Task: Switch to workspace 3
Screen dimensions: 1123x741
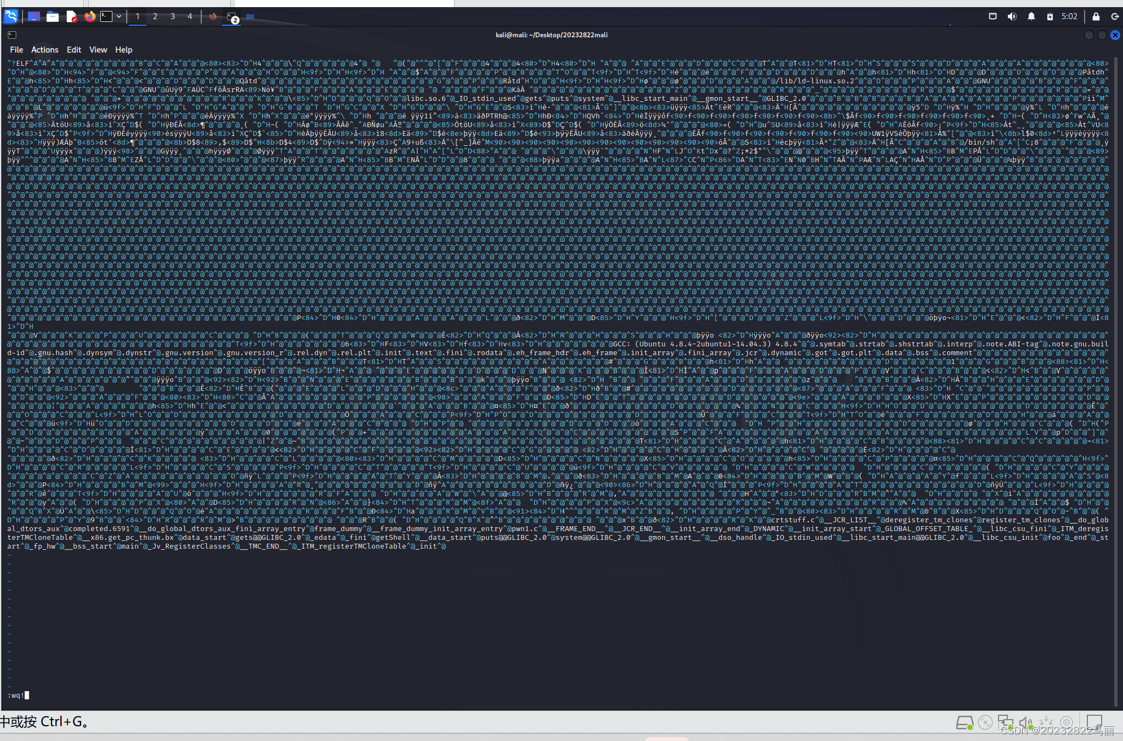Action: (173, 16)
